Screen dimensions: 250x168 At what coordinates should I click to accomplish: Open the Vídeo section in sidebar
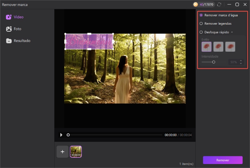click(15, 17)
